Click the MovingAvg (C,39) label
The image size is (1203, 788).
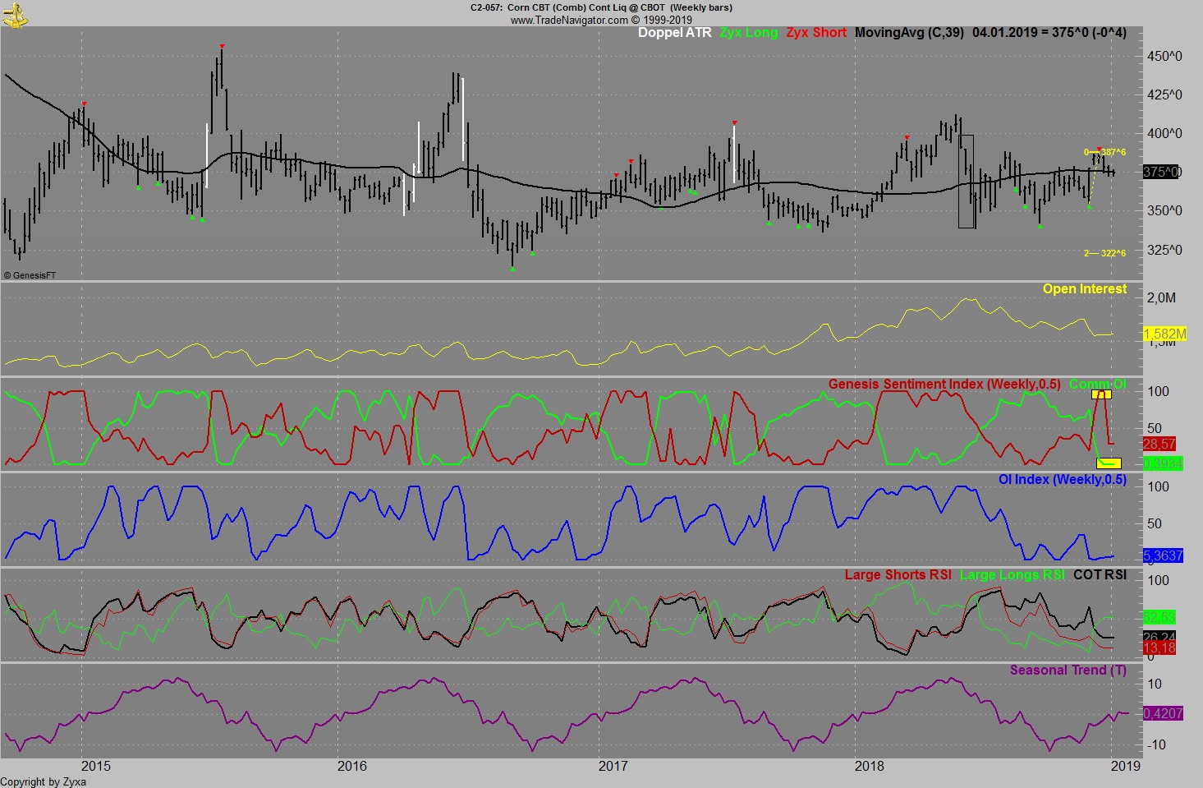[909, 33]
